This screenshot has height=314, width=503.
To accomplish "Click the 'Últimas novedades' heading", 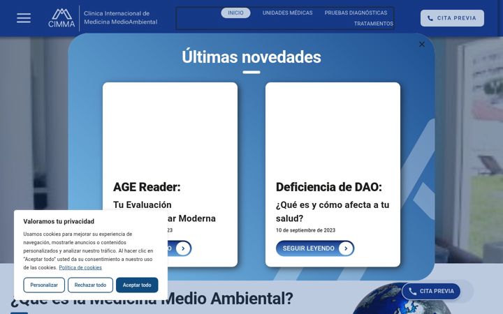I will point(251,57).
